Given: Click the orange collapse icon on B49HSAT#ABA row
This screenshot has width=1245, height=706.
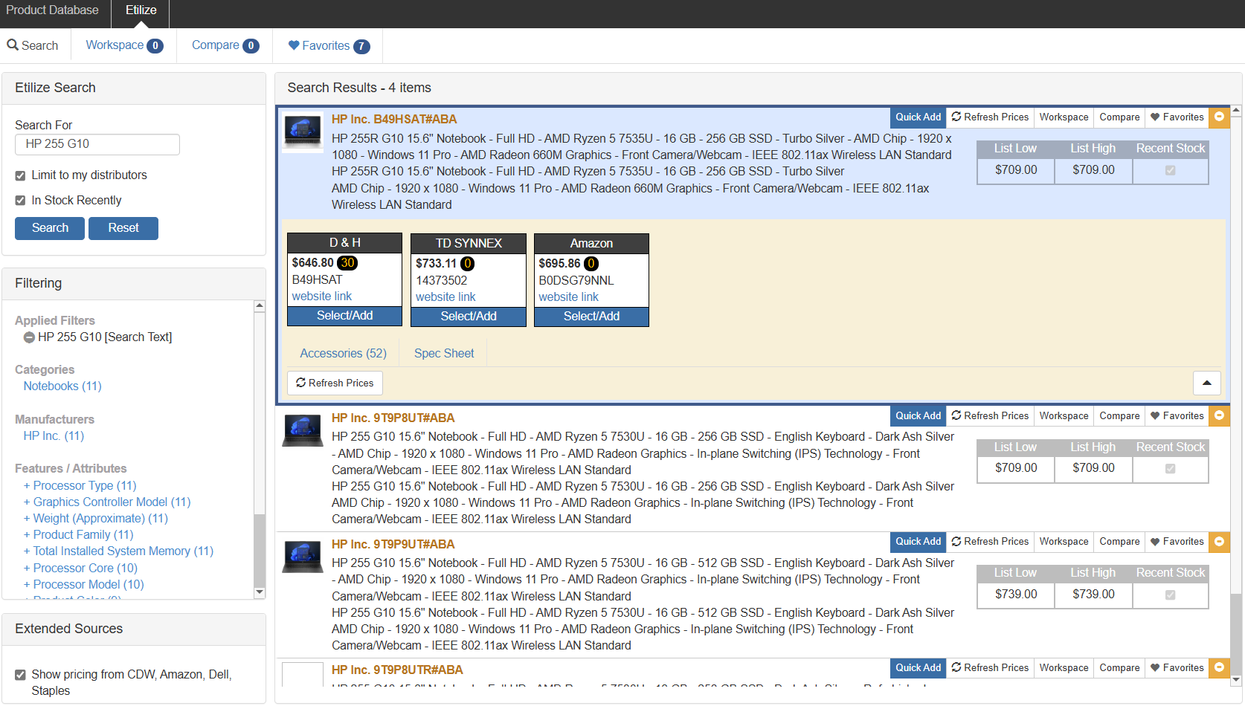Looking at the screenshot, I should (x=1219, y=117).
